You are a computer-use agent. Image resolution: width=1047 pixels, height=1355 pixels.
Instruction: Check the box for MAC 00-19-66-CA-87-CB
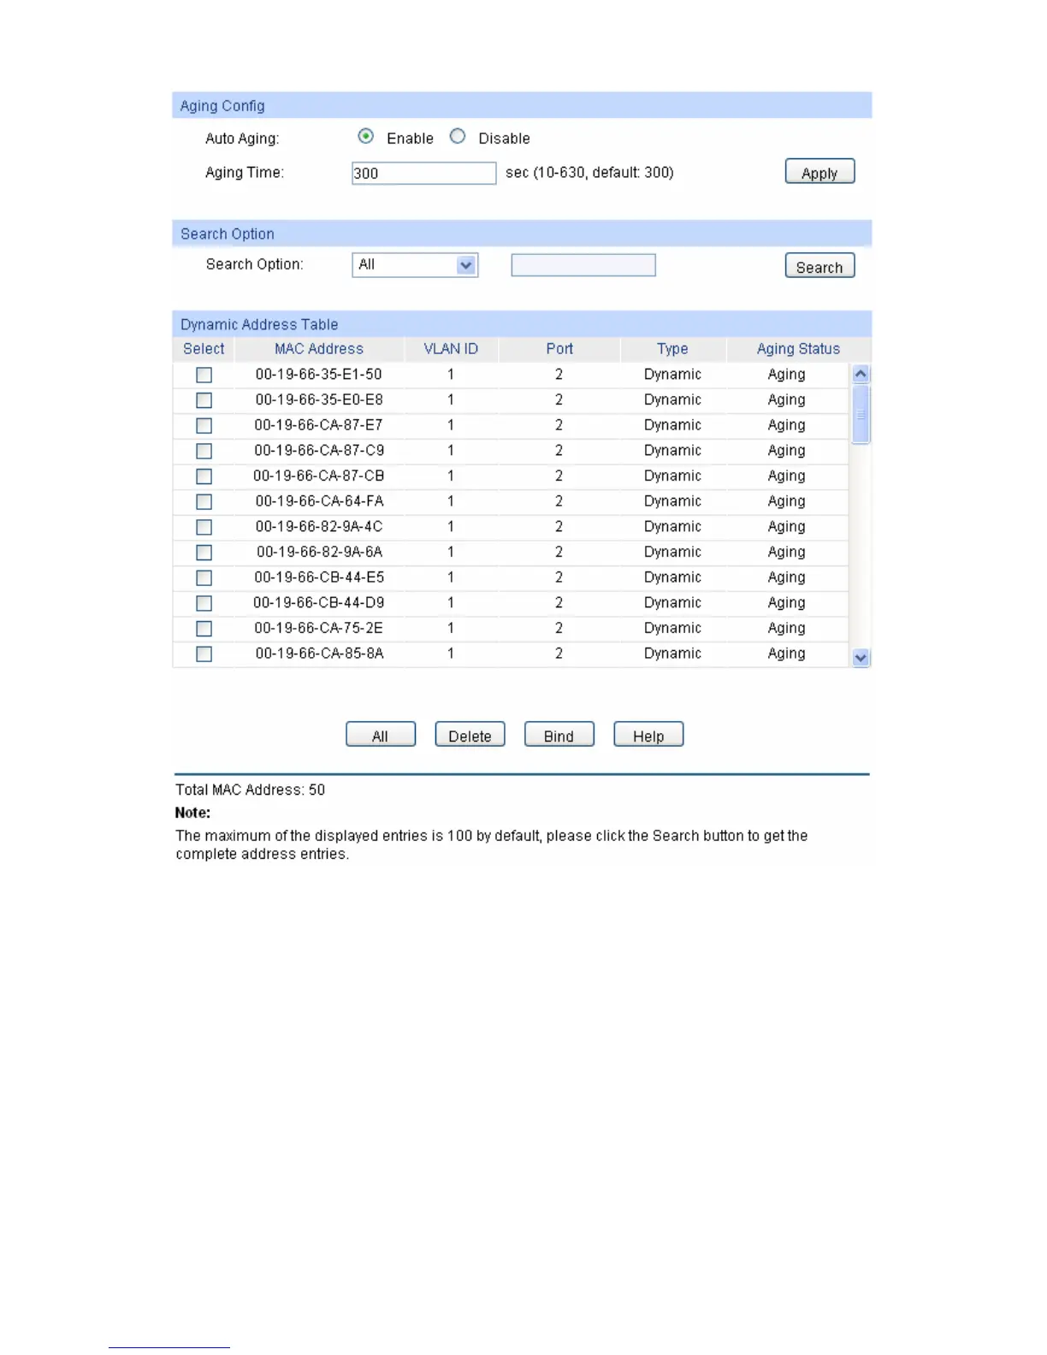pyautogui.click(x=204, y=476)
